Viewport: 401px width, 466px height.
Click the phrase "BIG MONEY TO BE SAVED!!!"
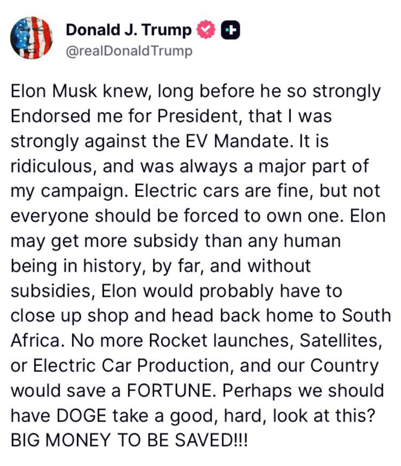click(x=129, y=440)
